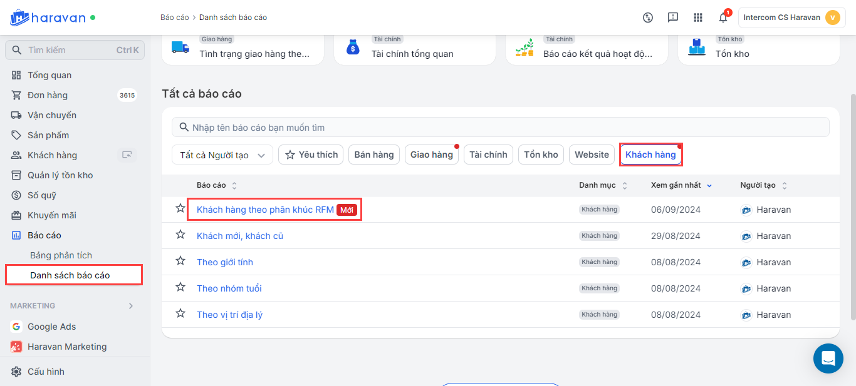Star the Theo giới tính report
Viewport: 856px width, 386px height.
pyautogui.click(x=180, y=261)
